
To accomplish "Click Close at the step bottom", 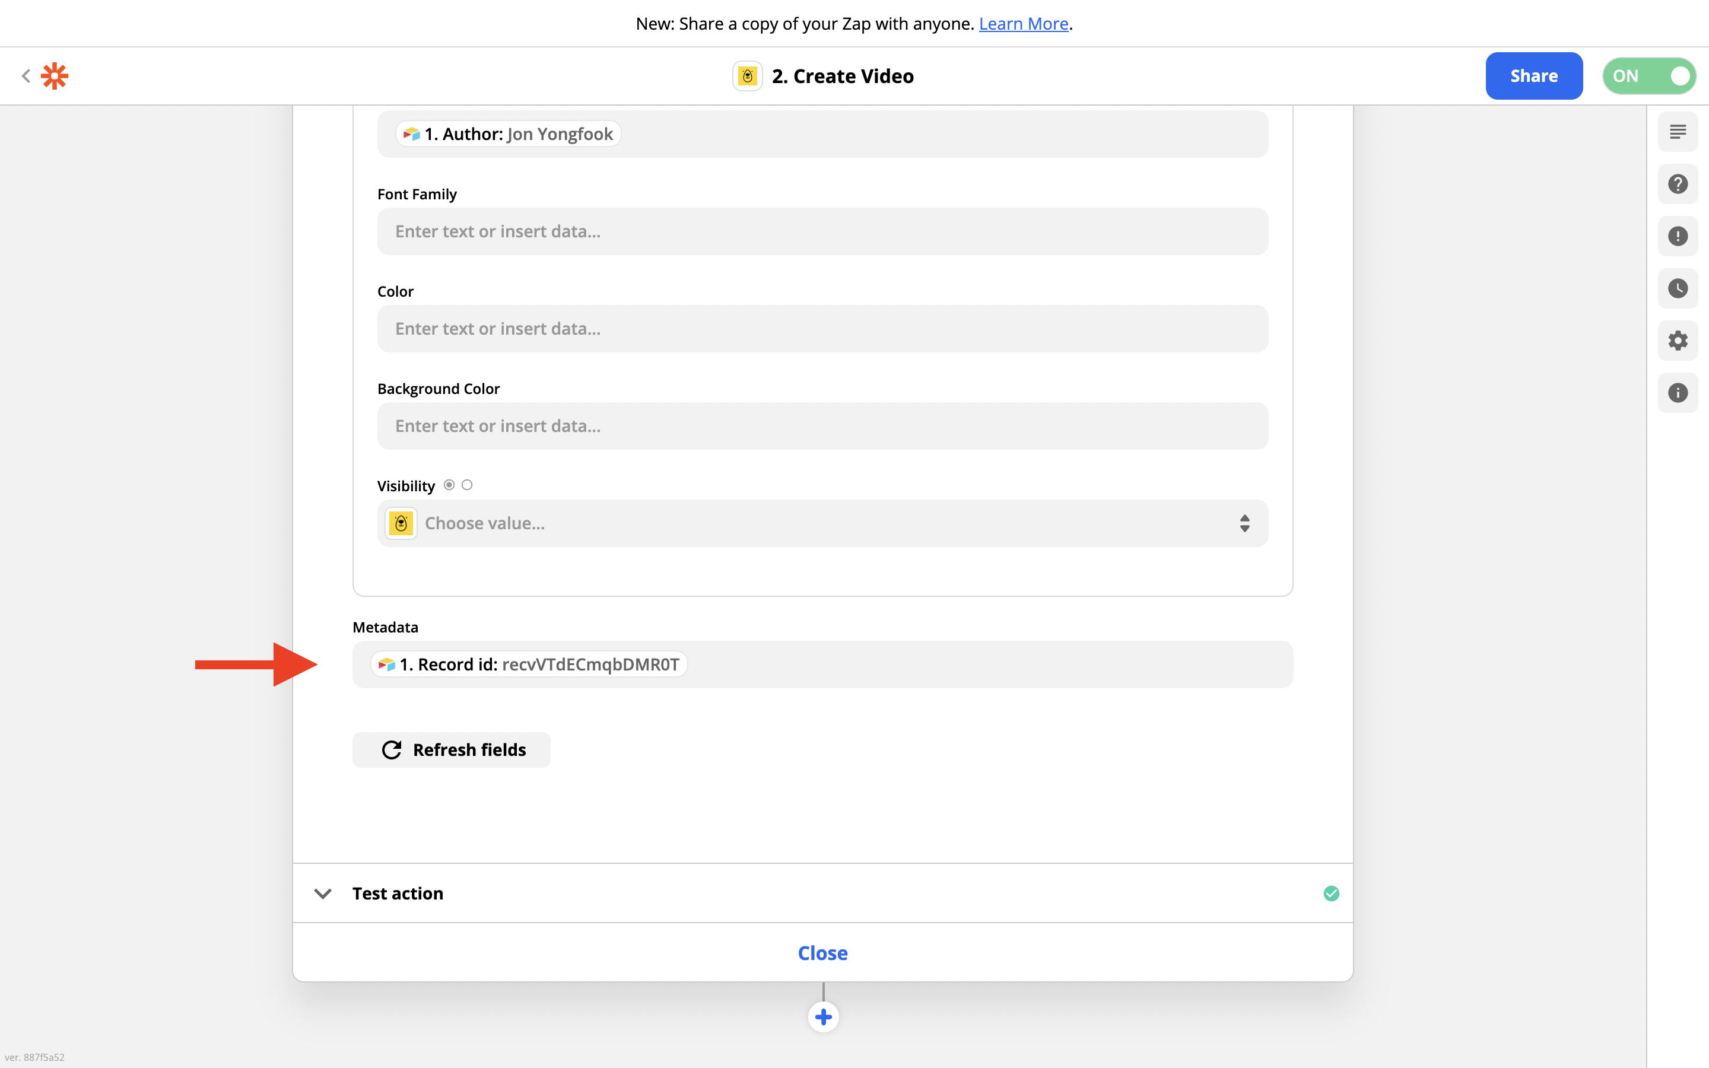I will coord(822,952).
